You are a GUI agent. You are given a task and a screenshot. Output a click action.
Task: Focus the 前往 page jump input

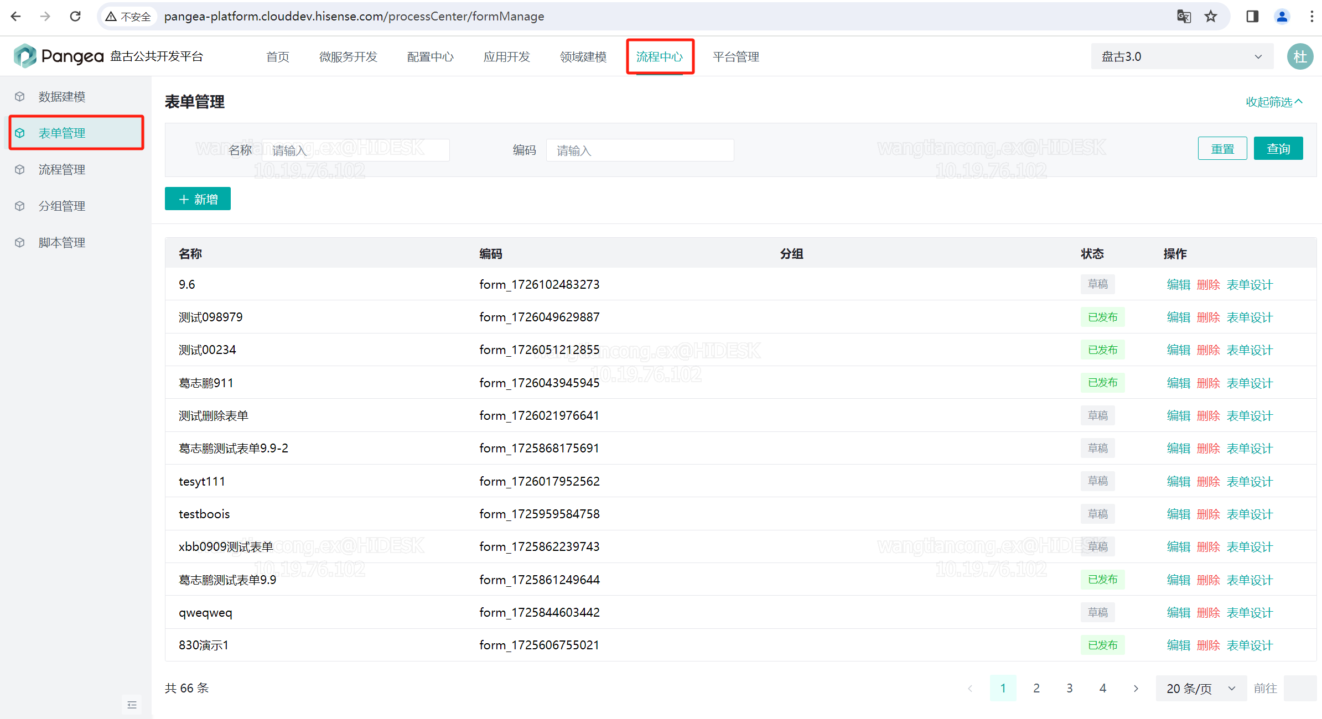1300,689
